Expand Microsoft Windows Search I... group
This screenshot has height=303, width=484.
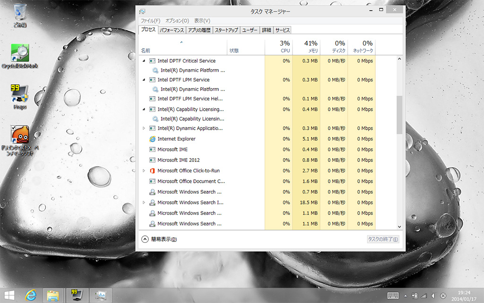click(x=144, y=203)
